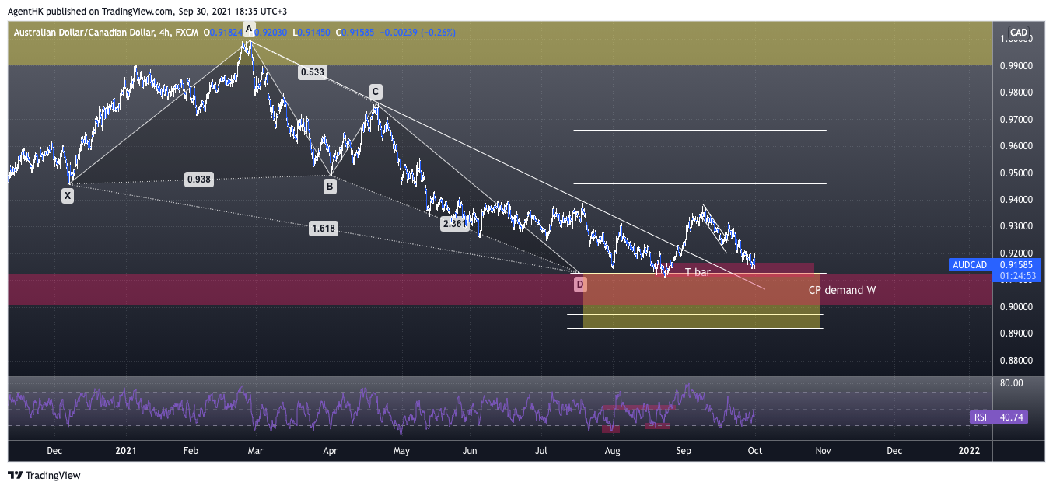Select the X point label of the harmonic pattern
This screenshot has height=489, width=1053.
(68, 196)
